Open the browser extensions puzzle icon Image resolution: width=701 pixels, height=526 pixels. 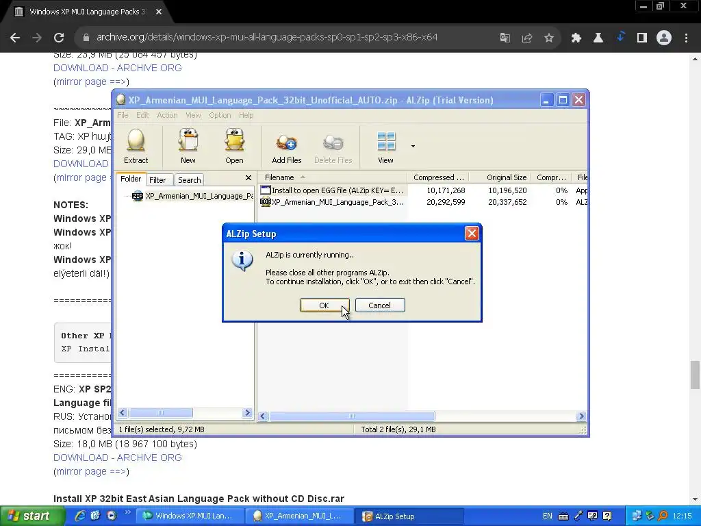click(x=576, y=38)
